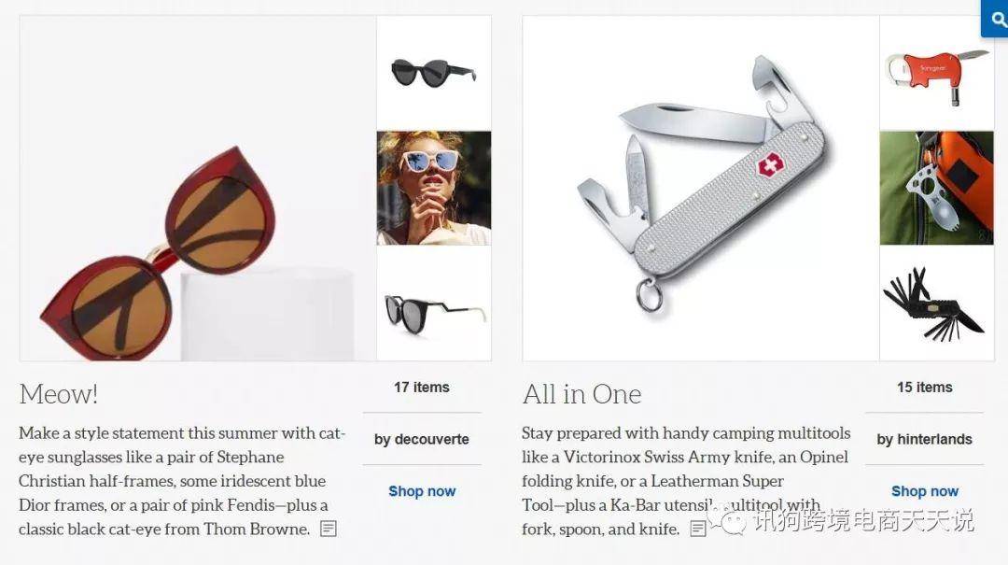The height and width of the screenshot is (565, 1008).
Task: Visit the hinterlands curator profile
Action: pyautogui.click(x=924, y=440)
